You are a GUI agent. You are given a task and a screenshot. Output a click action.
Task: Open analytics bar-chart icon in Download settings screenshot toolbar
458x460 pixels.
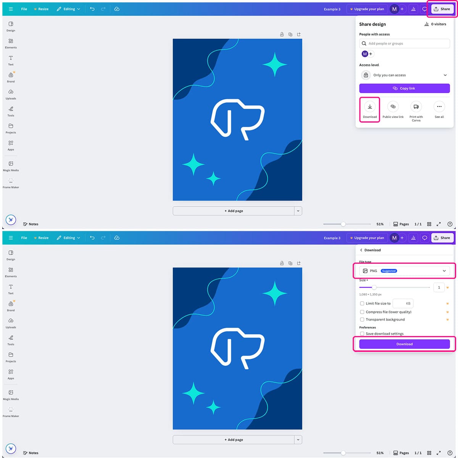coord(413,238)
